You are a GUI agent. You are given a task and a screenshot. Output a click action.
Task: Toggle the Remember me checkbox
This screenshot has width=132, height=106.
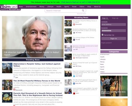pos(102,35)
